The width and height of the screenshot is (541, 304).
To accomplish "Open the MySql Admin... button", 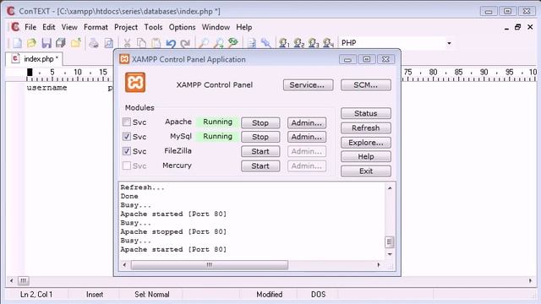I will pos(306,137).
